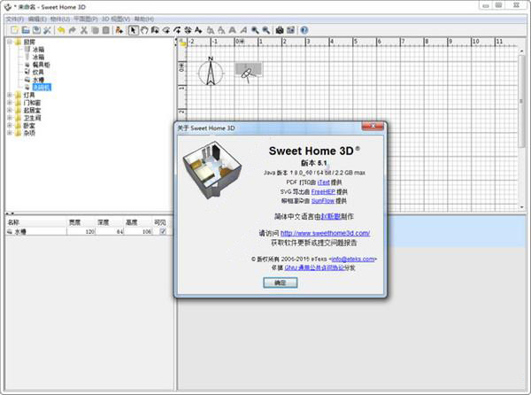Click the Decrease text size icon
531x395 pixels.
[x=221, y=30]
